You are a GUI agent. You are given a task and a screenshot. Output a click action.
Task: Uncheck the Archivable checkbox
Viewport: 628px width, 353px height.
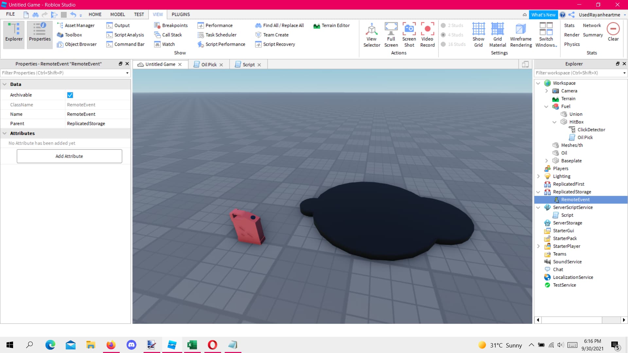click(70, 95)
